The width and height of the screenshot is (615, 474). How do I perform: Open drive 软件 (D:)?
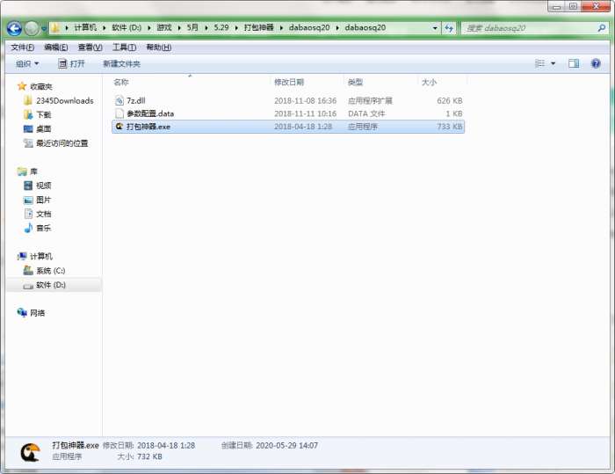(x=51, y=285)
